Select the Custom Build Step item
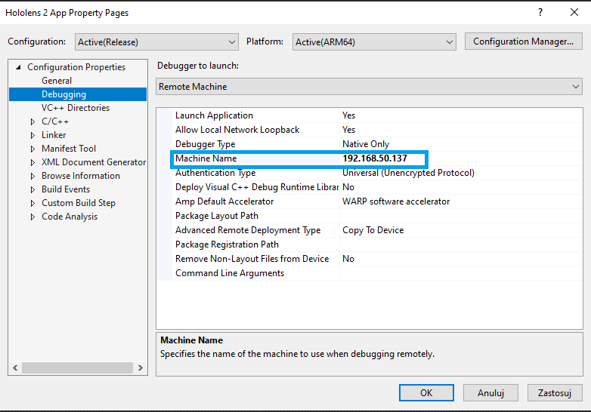 tap(79, 203)
